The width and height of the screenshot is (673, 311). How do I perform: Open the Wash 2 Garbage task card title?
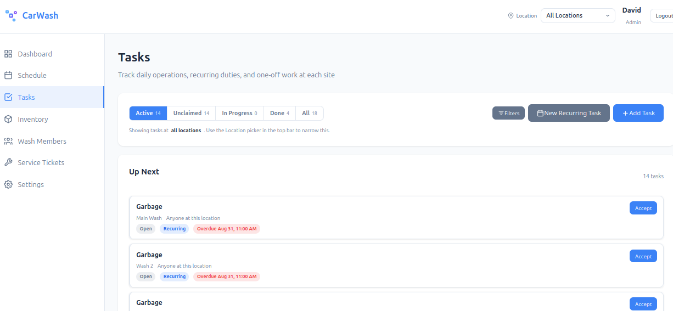tap(149, 255)
